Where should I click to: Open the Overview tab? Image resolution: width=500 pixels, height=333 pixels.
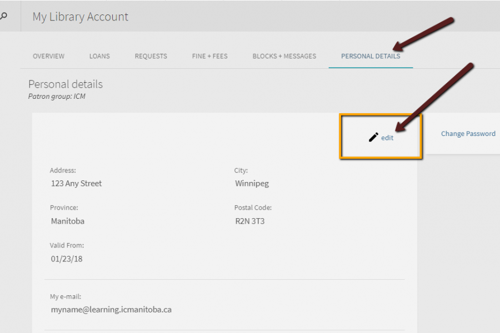[48, 56]
